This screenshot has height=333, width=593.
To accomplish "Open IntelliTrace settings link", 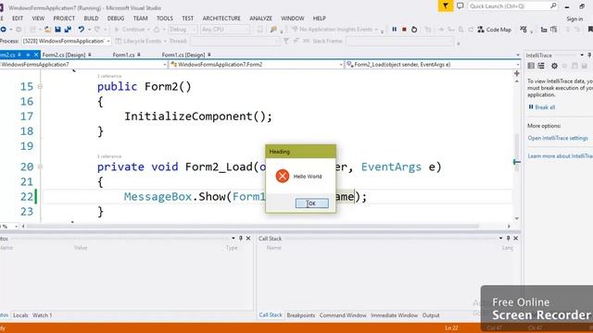I will tap(558, 138).
